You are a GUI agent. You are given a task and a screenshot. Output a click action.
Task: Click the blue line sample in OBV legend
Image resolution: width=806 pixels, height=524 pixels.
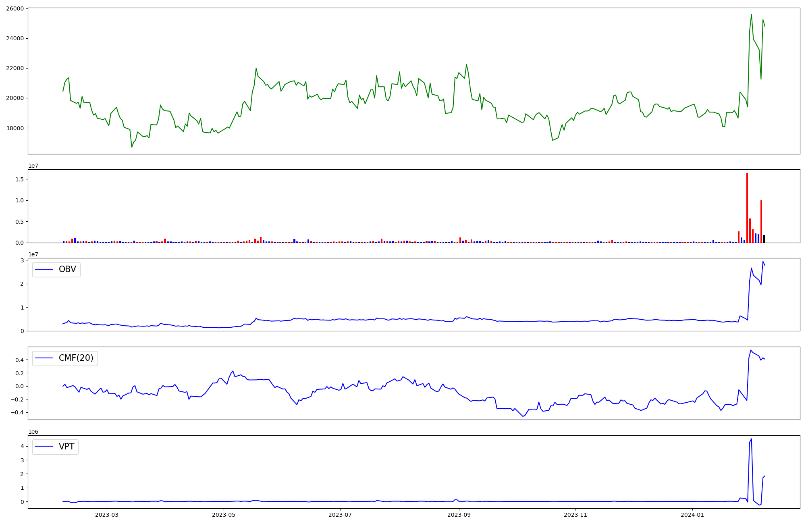point(44,269)
